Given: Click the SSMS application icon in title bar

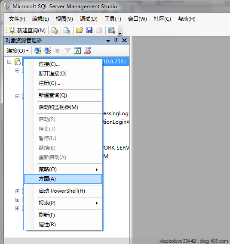Looking at the screenshot, I should (x=7, y=6).
